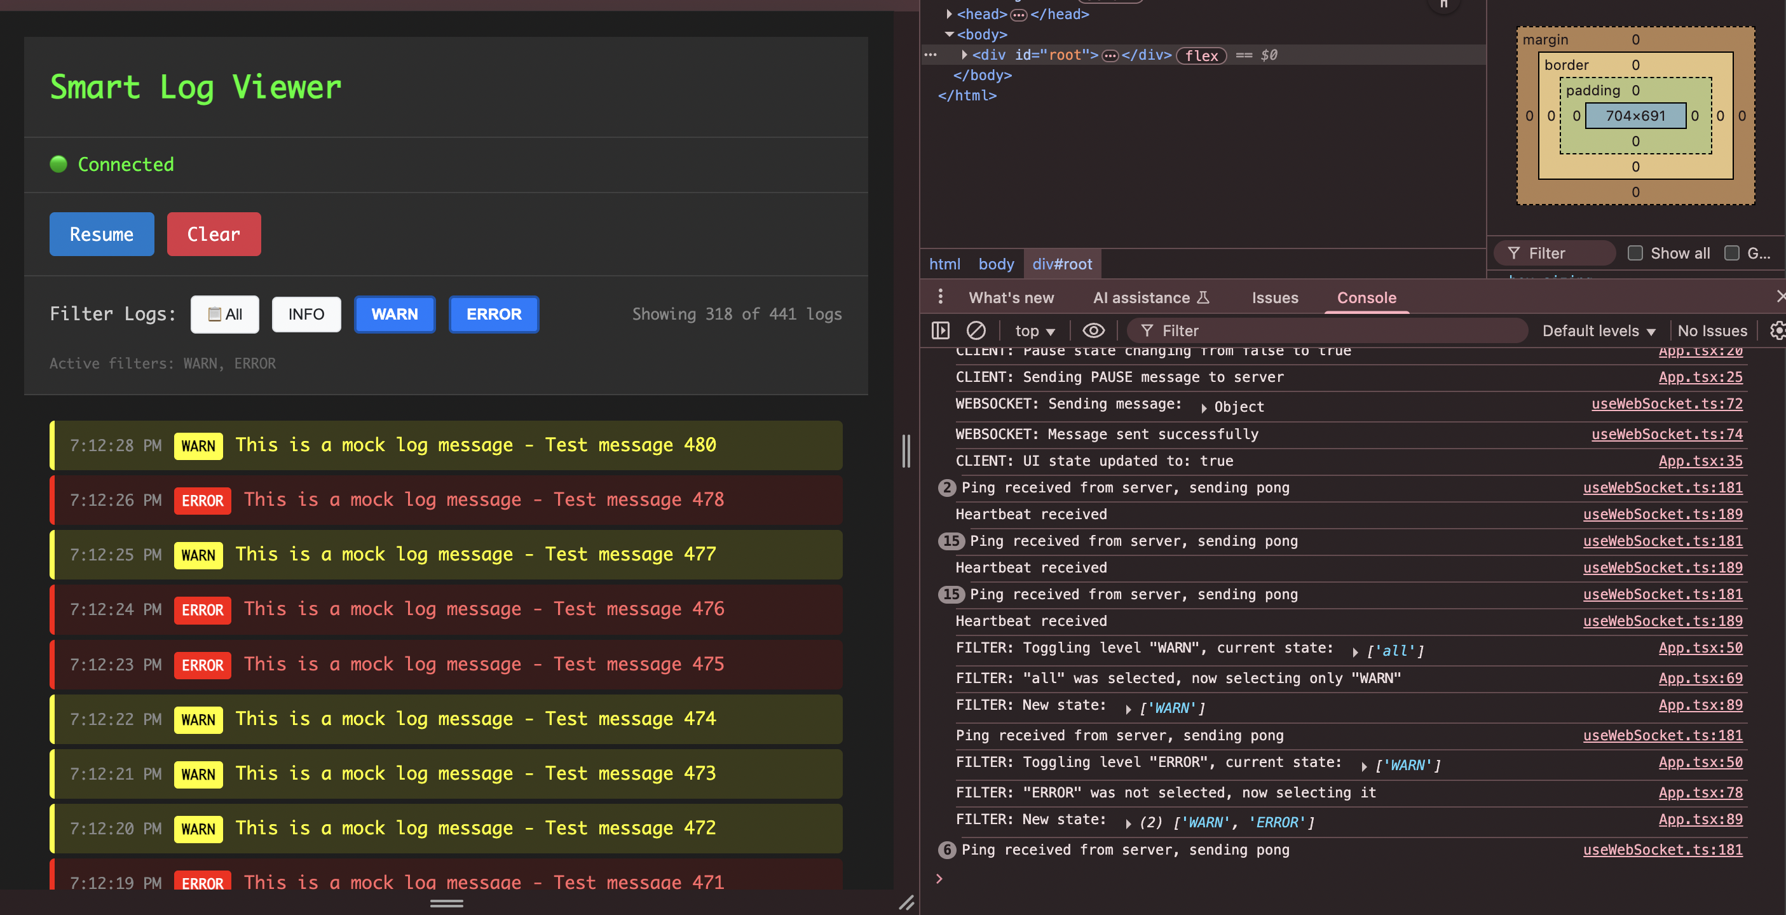Open the AI assistance drawer tab
The width and height of the screenshot is (1786, 915).
point(1151,298)
